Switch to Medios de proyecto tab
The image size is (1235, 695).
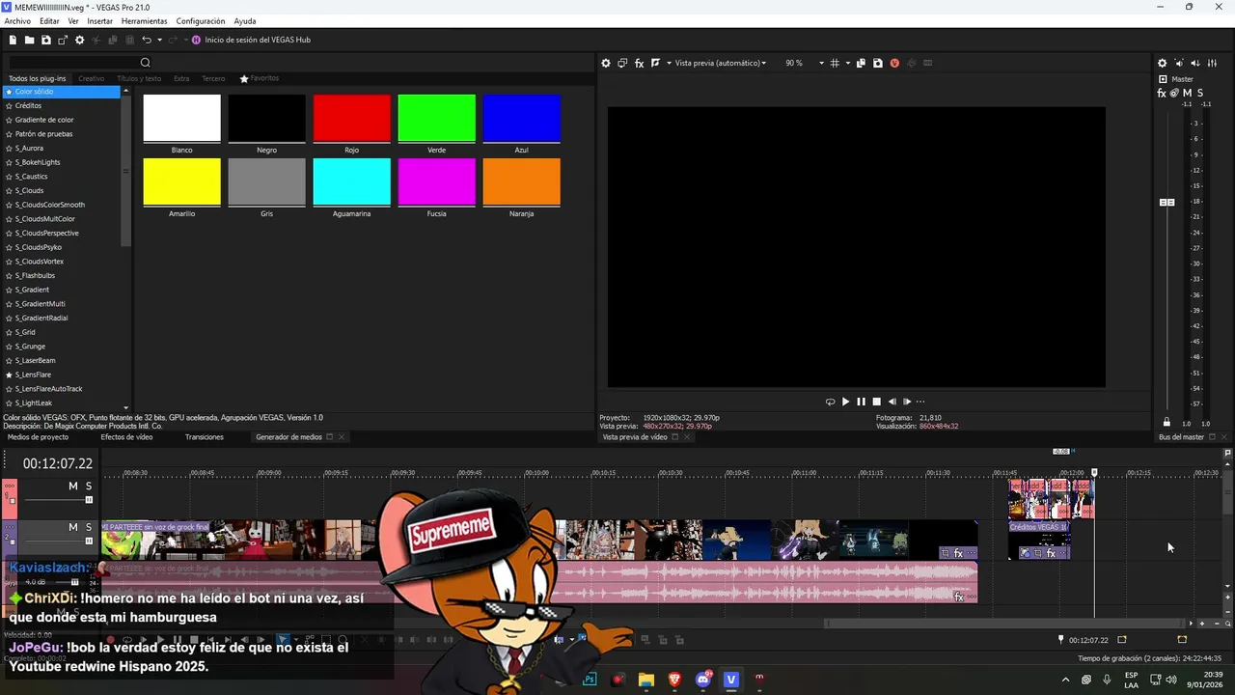click(x=39, y=436)
